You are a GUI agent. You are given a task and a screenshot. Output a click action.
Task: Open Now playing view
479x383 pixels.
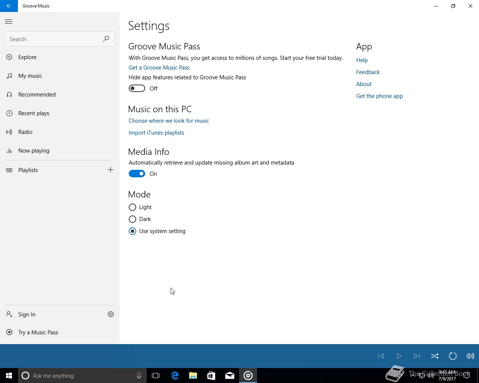pos(60,151)
